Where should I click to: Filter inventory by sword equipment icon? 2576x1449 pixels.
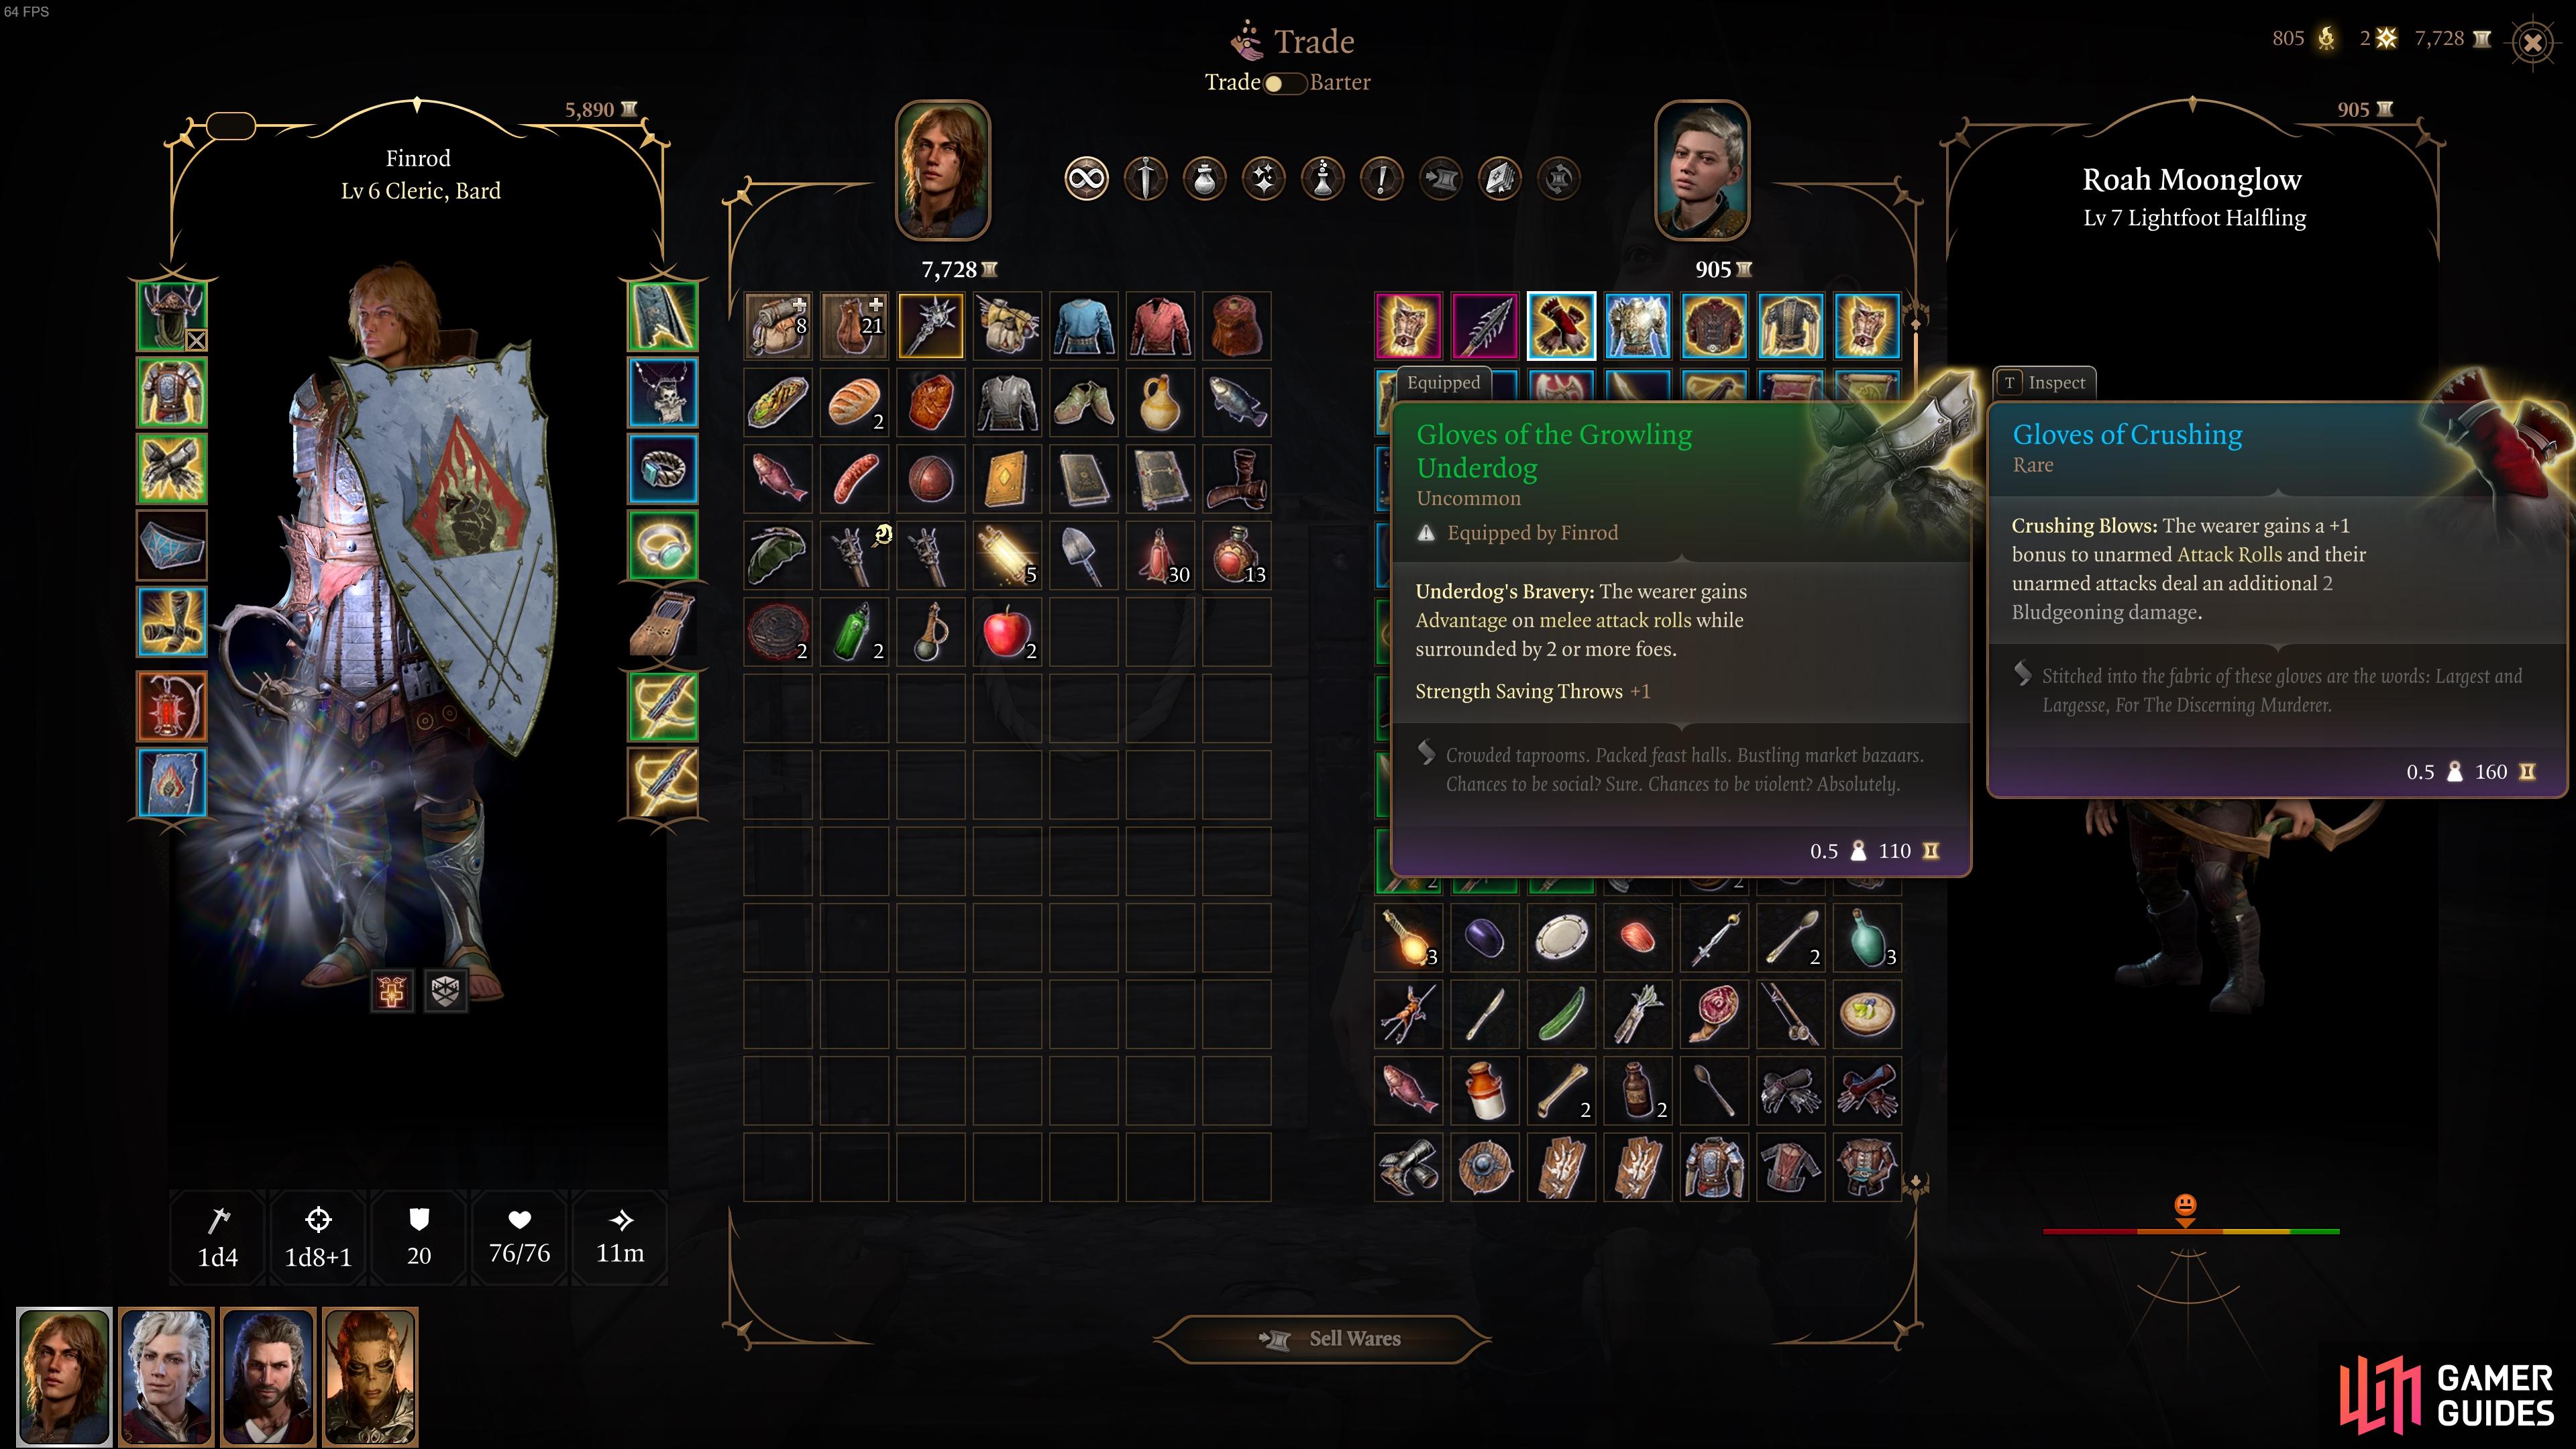coord(1145,179)
